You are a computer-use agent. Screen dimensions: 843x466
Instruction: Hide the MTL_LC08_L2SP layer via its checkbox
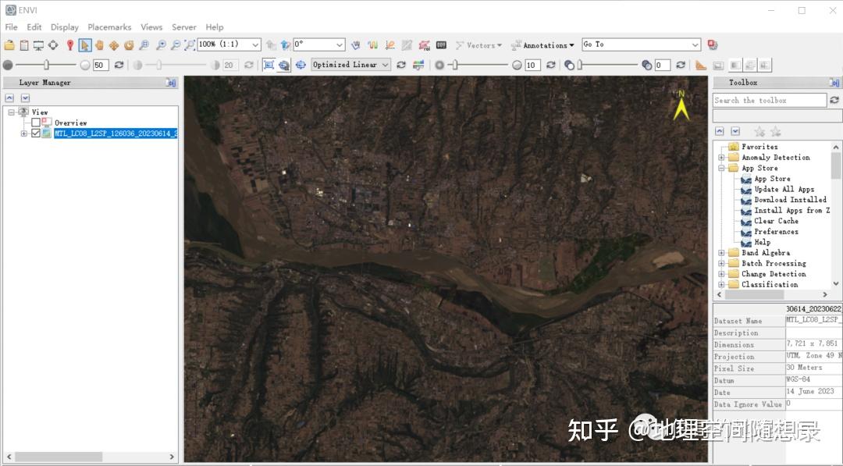point(34,133)
